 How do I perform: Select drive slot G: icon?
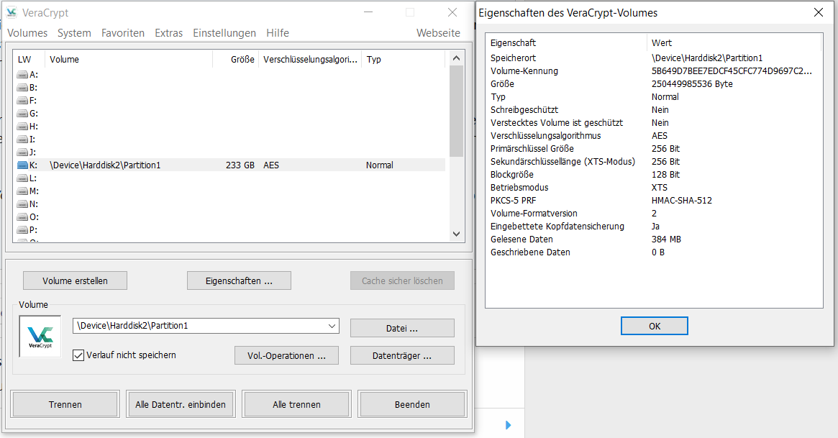[22, 113]
